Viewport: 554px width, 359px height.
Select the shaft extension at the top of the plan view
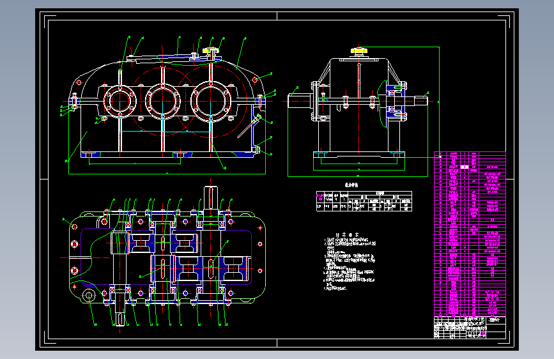[x=211, y=198]
